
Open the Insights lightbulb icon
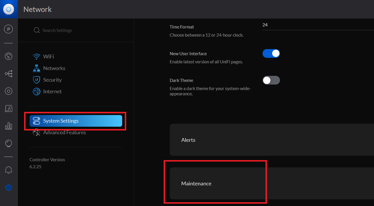8,143
